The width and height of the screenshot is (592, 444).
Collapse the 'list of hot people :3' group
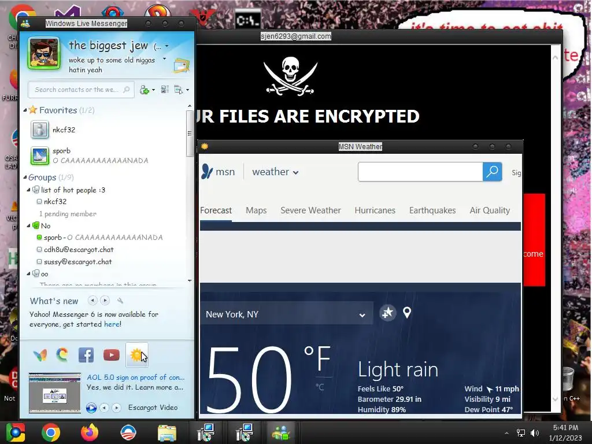click(x=28, y=190)
